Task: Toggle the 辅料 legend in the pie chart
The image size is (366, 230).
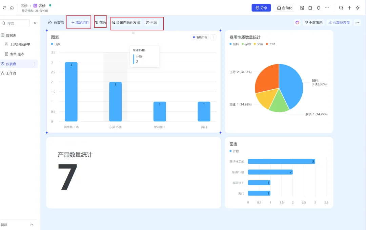Action: pos(234,44)
